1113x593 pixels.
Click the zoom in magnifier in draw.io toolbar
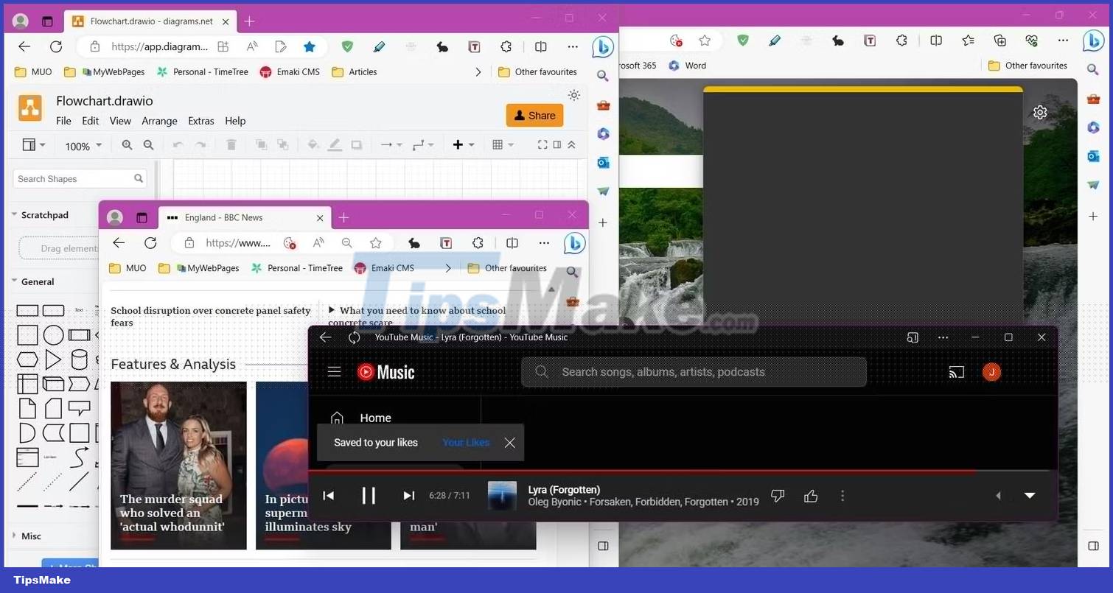click(127, 145)
